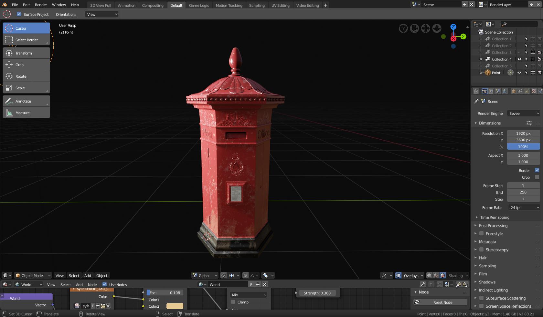The height and width of the screenshot is (317, 543).
Task: Click the resolution percentage 100% slider
Action: point(523,147)
